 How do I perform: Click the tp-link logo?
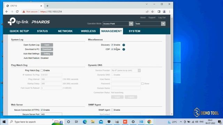(18, 22)
